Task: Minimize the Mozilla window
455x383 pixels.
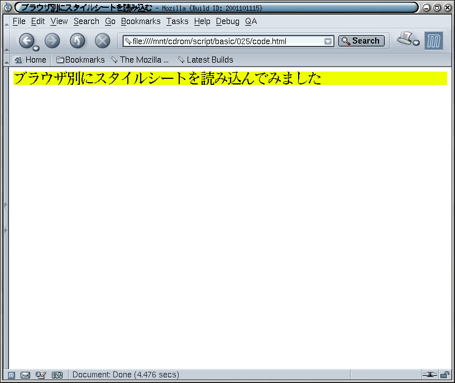Action: pyautogui.click(x=426, y=8)
